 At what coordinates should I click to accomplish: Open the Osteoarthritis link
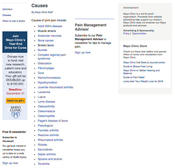point(46,106)
